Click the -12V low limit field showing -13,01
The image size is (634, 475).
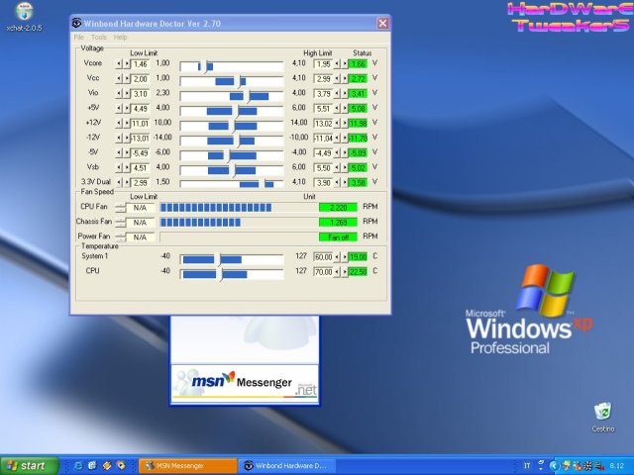point(141,139)
